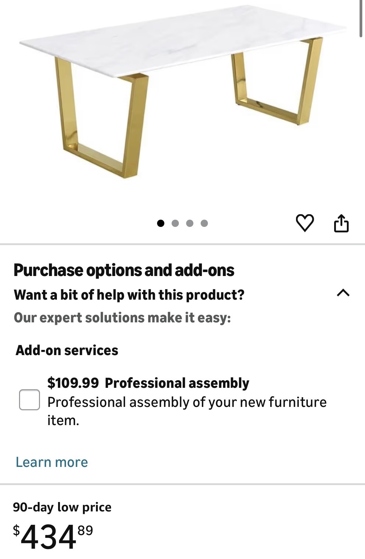
Task: Go to the third carousel dot
Action: pos(190,223)
